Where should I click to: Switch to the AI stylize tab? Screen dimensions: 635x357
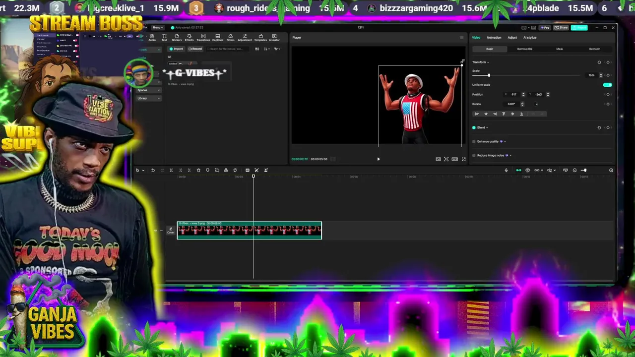[530, 37]
